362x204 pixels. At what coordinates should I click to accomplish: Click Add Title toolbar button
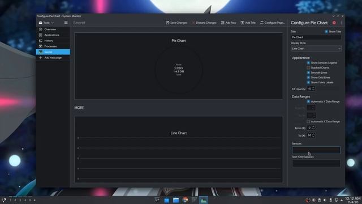(248, 23)
